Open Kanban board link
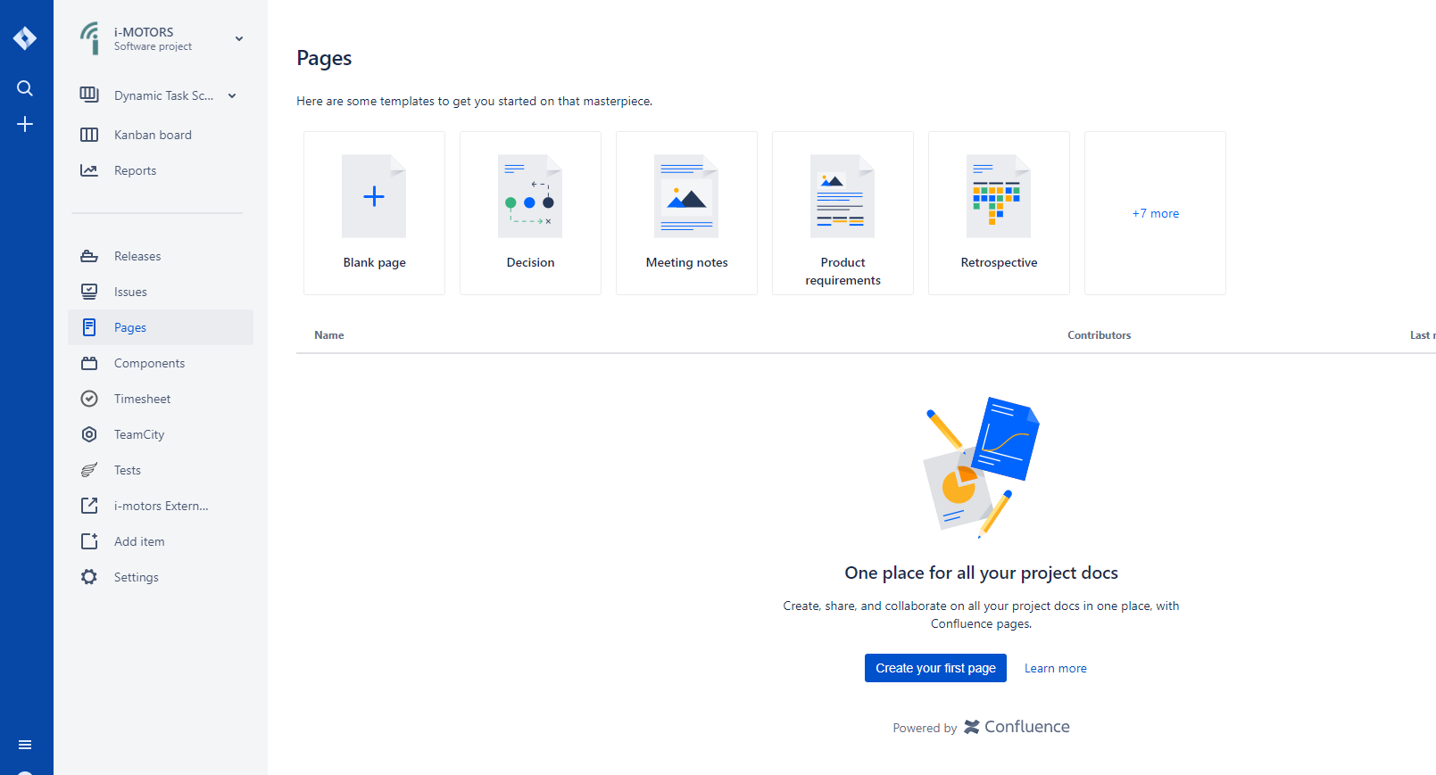The height and width of the screenshot is (775, 1436). (161, 135)
